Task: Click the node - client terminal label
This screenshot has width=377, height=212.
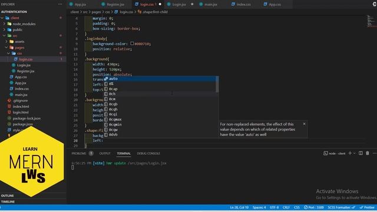Action: tap(335, 153)
